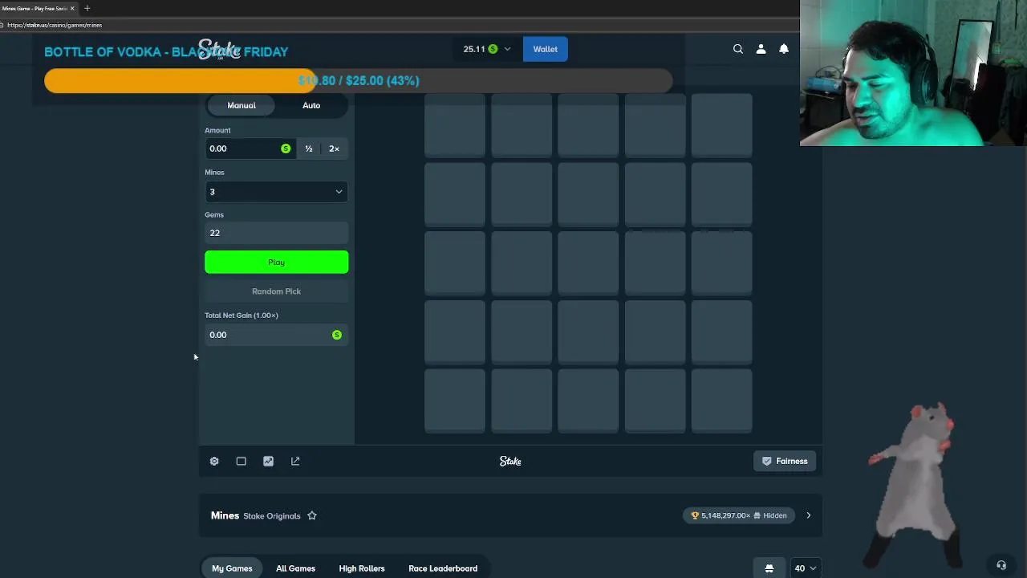Open the Fairness button

click(x=785, y=461)
